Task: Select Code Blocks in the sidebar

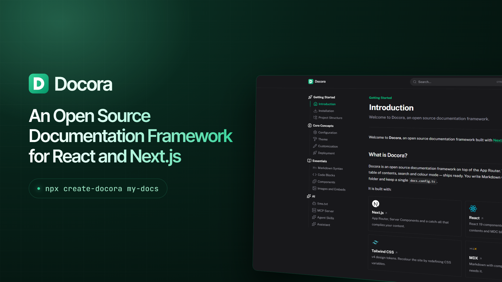Action: click(326, 175)
